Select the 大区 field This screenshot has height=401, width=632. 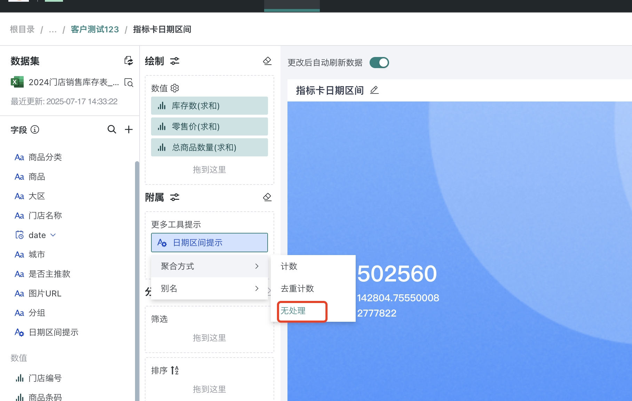point(37,196)
